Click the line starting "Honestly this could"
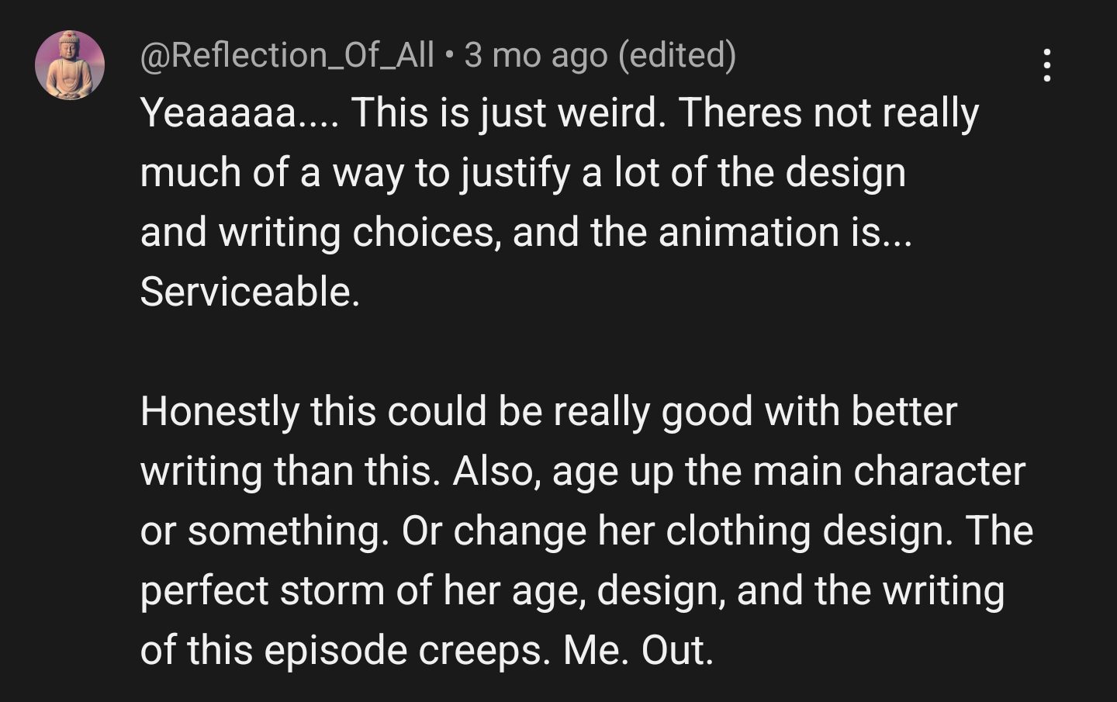Viewport: 1117px width, 702px height. coord(548,411)
